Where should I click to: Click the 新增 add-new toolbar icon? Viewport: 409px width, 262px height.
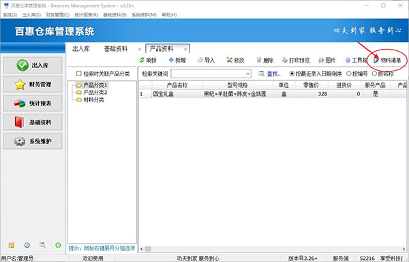[x=171, y=60]
